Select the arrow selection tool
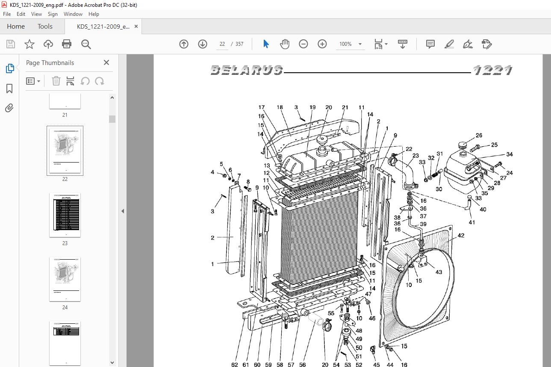 point(266,44)
